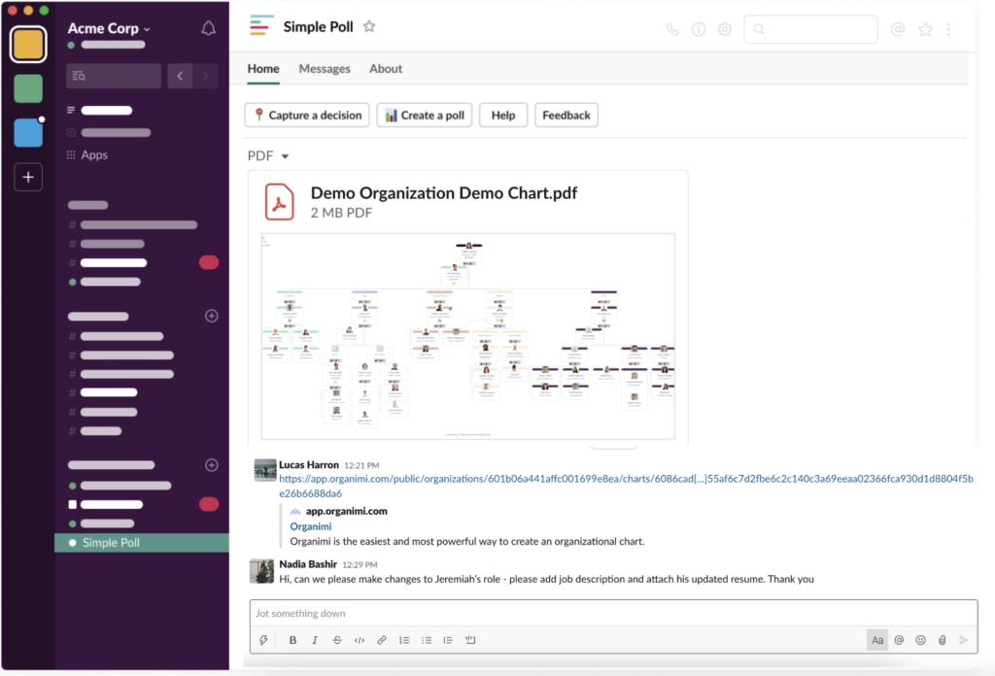Send the message with arrow icon

[964, 640]
